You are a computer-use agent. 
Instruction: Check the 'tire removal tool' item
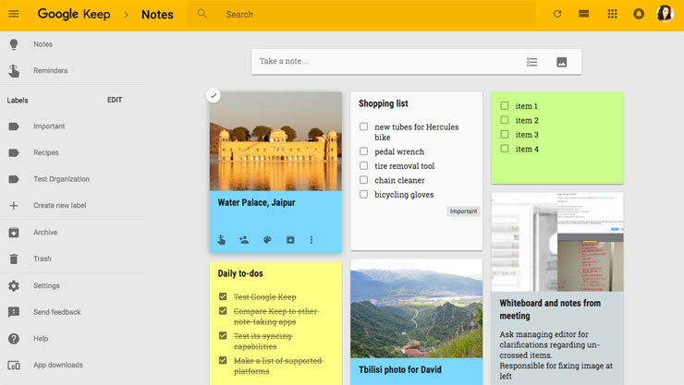[x=363, y=165]
